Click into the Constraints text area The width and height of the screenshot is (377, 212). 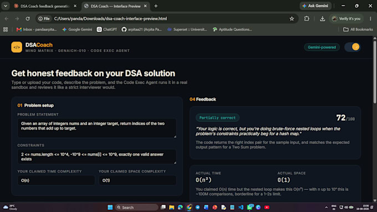pyautogui.click(x=97, y=157)
